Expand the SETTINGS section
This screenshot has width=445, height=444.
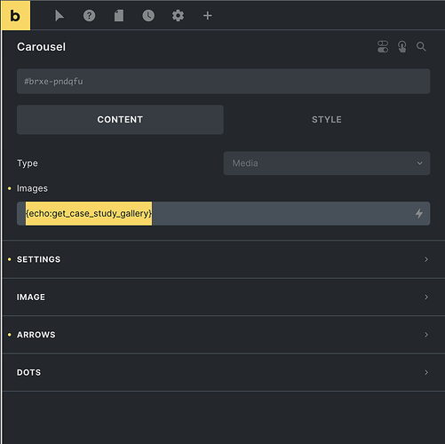click(x=223, y=259)
